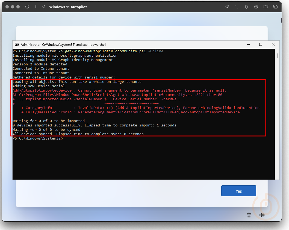Open USB device options via the USB icon

coord(246,7)
